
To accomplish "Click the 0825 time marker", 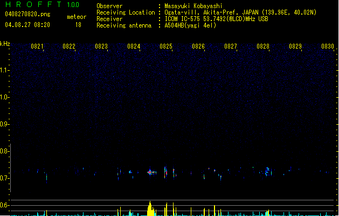I will (166, 46).
